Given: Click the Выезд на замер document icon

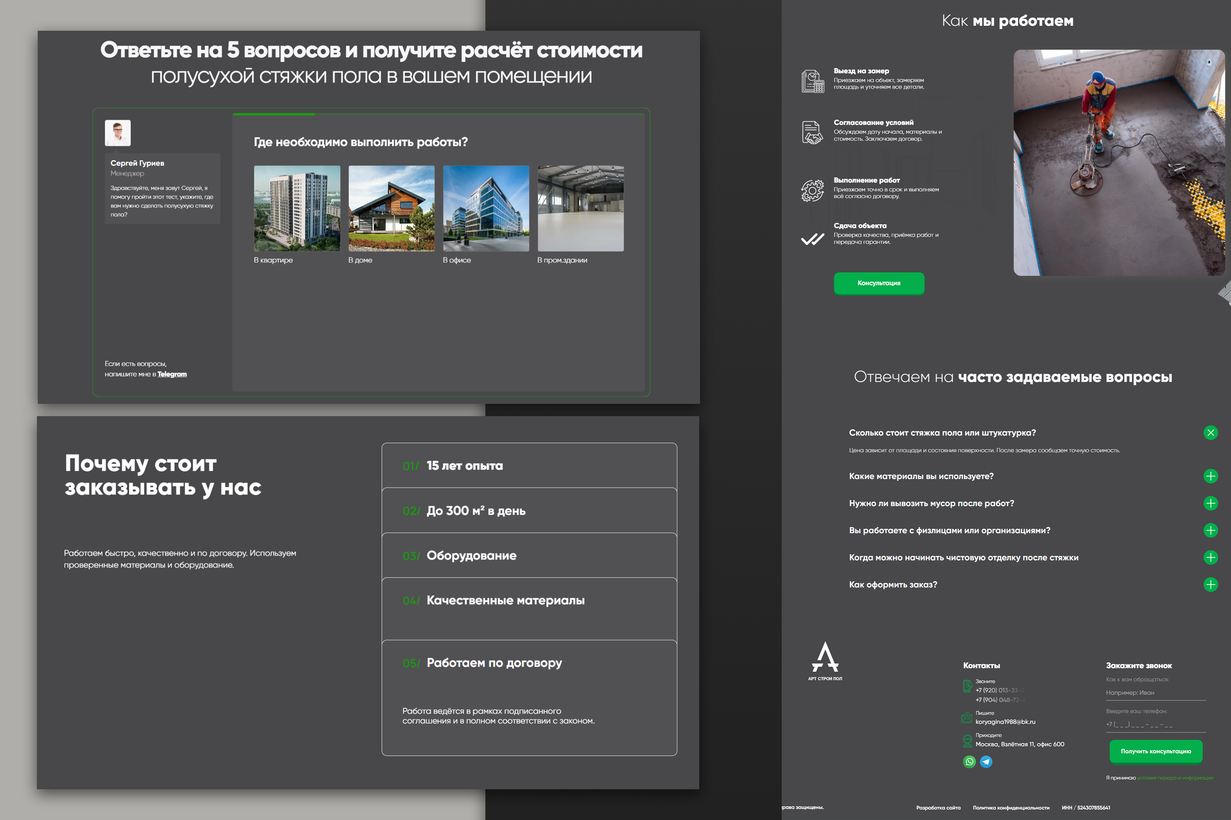Looking at the screenshot, I should pyautogui.click(x=812, y=82).
